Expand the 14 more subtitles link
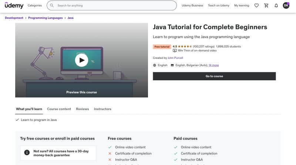Screen dimensions: 296x165 [214, 65]
